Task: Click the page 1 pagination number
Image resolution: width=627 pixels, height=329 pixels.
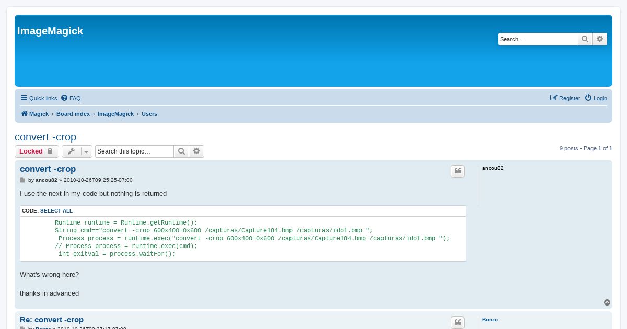Action: (600, 148)
